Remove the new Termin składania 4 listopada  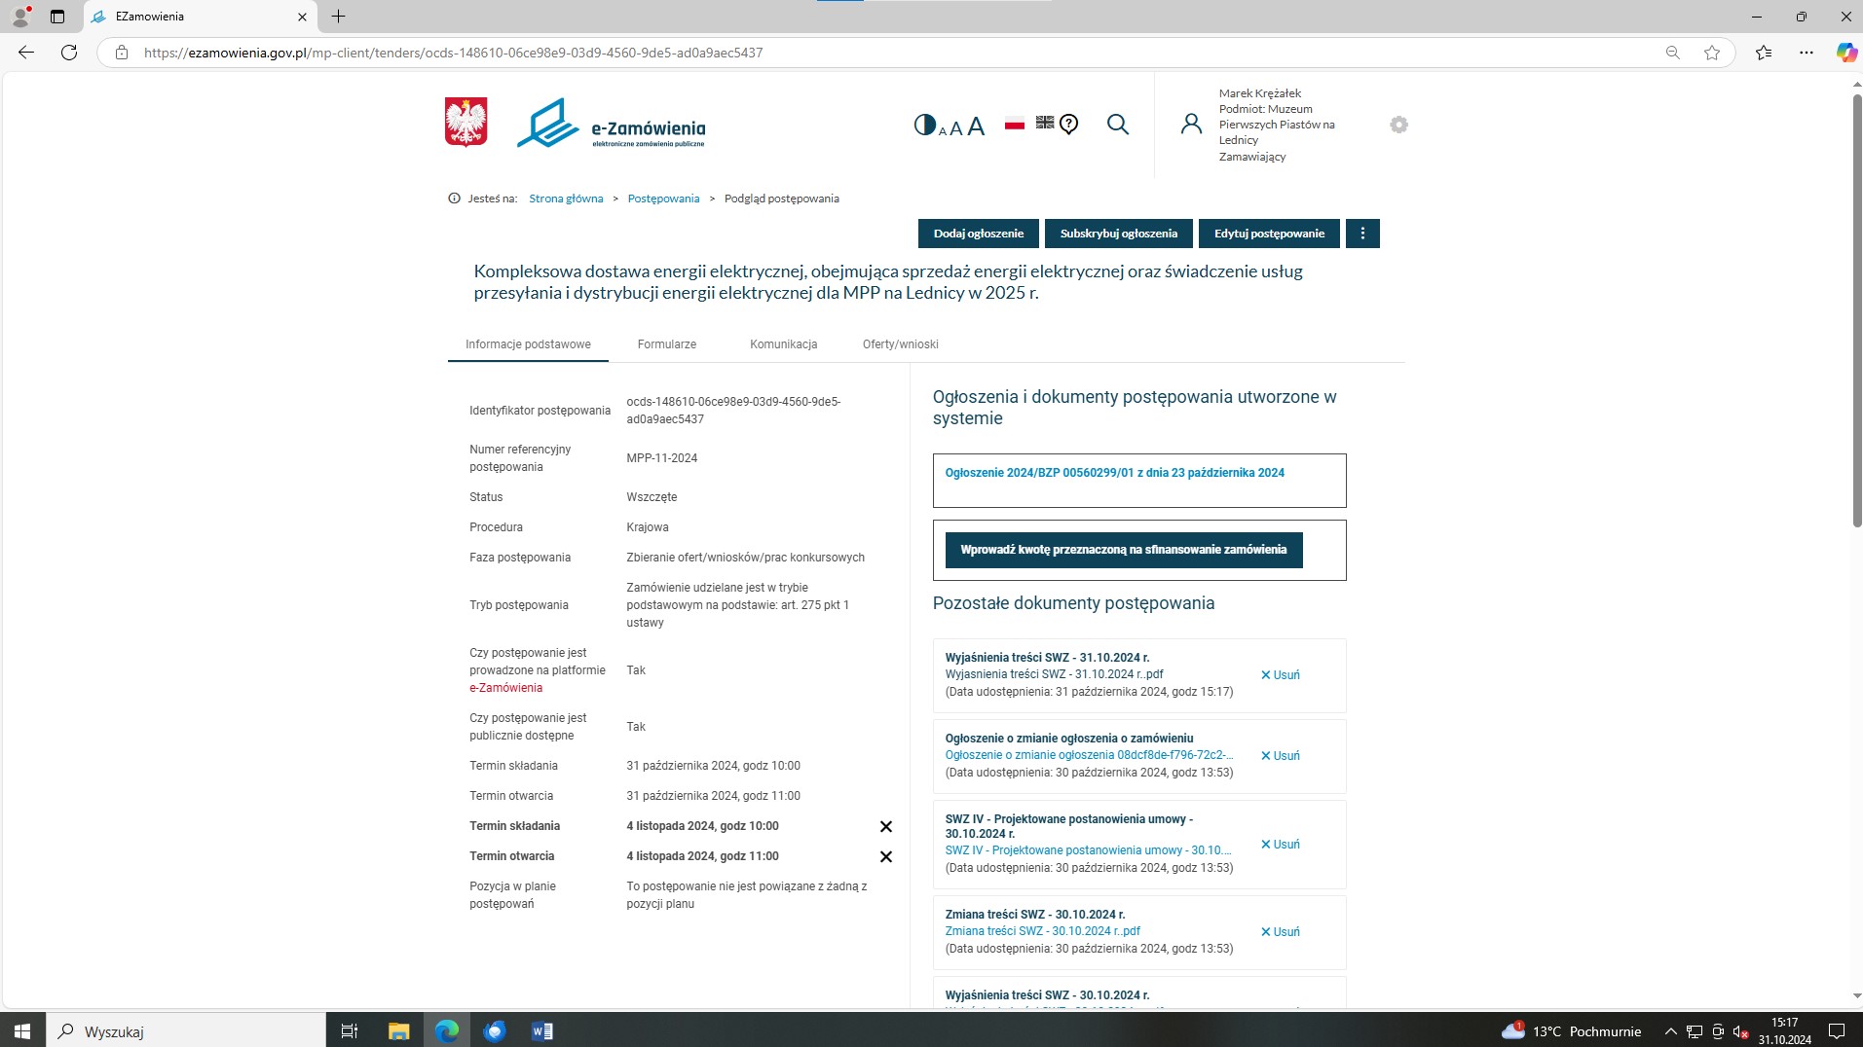click(885, 826)
